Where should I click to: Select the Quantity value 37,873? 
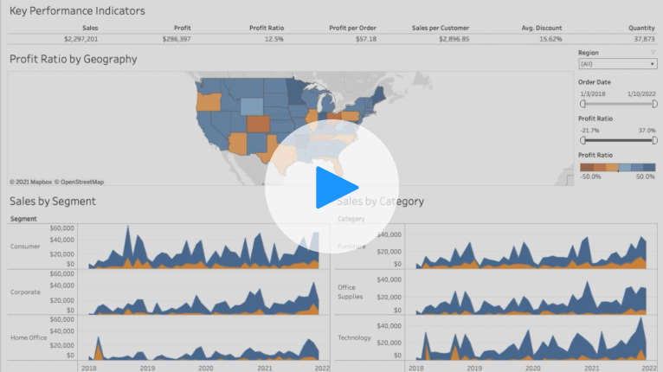tap(643, 39)
